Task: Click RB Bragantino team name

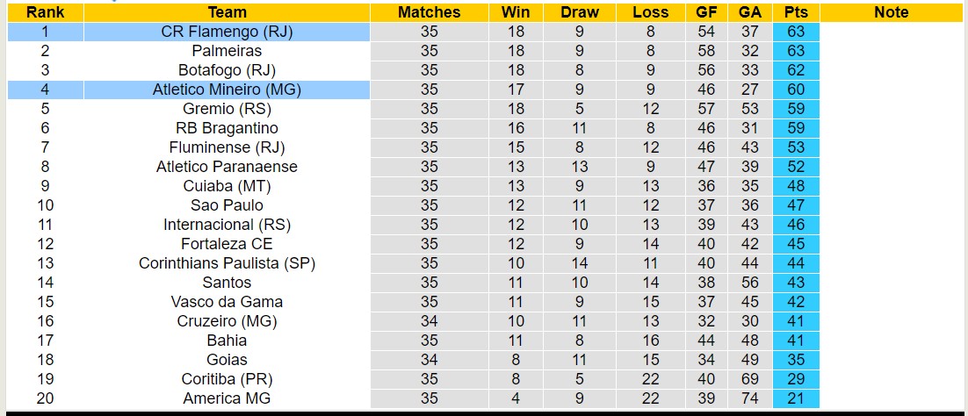Action: [227, 128]
